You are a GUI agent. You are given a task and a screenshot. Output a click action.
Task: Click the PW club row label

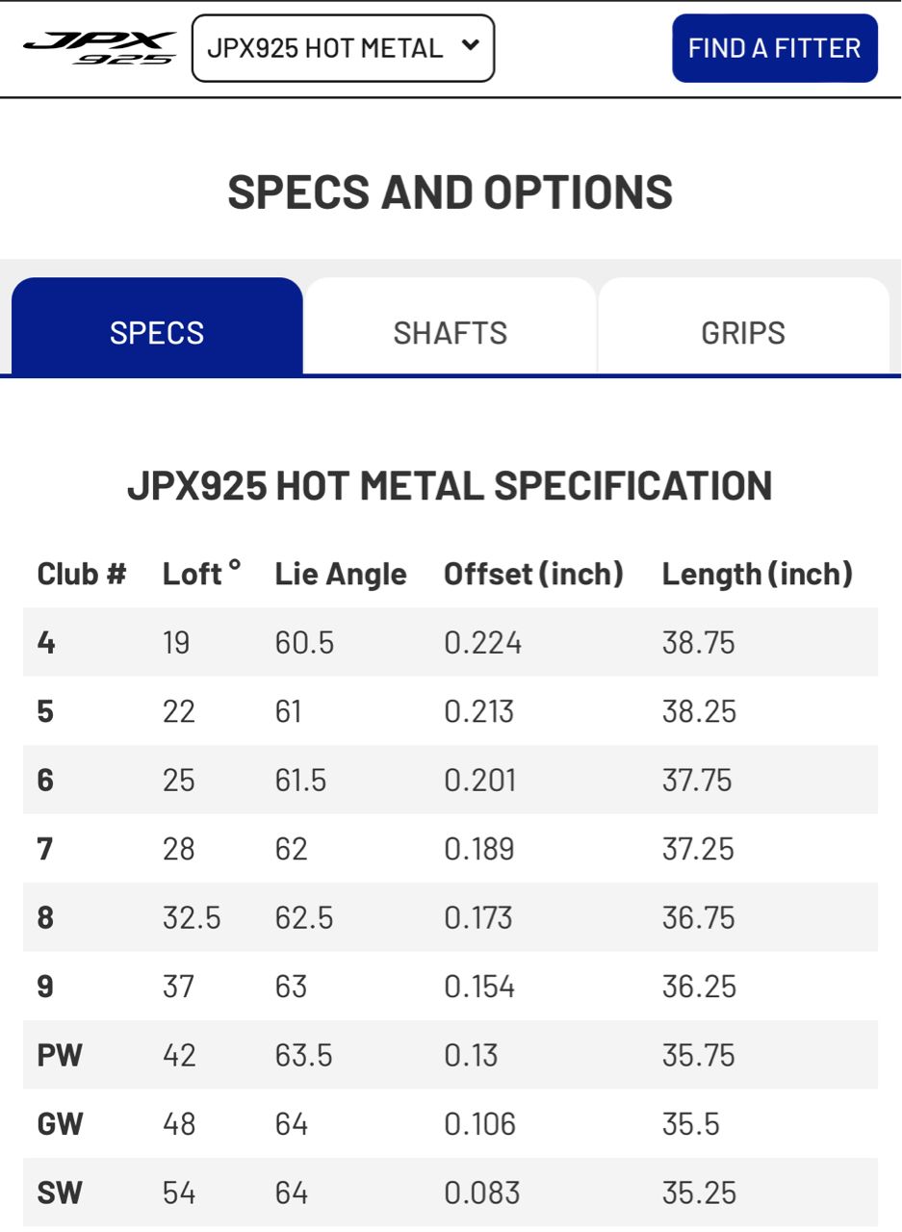60,1055
